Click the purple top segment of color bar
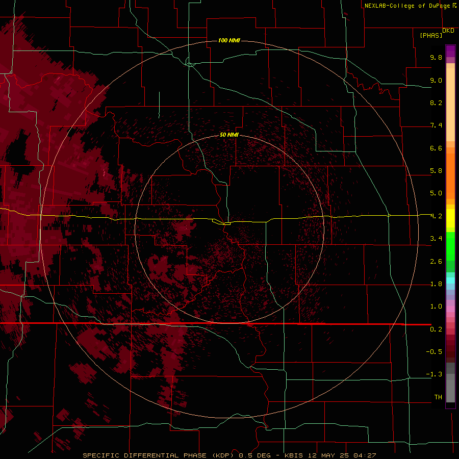The image size is (459, 459). click(x=450, y=51)
